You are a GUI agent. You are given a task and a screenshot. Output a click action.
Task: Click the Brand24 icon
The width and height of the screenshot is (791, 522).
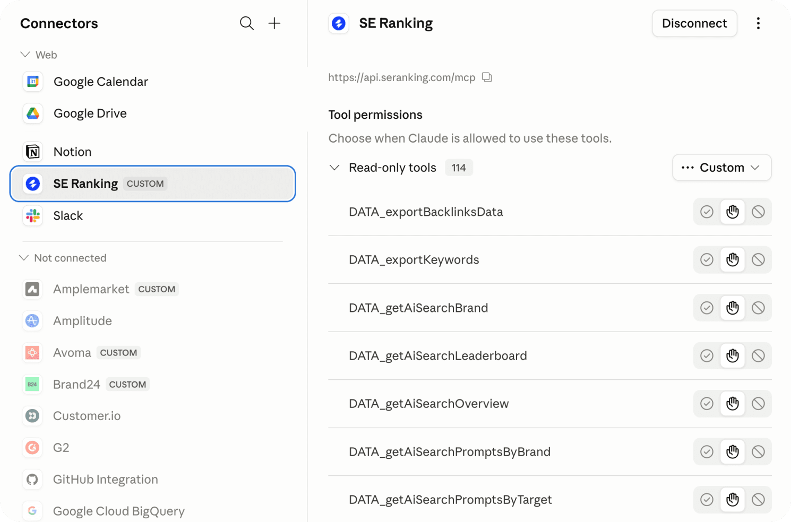(32, 384)
